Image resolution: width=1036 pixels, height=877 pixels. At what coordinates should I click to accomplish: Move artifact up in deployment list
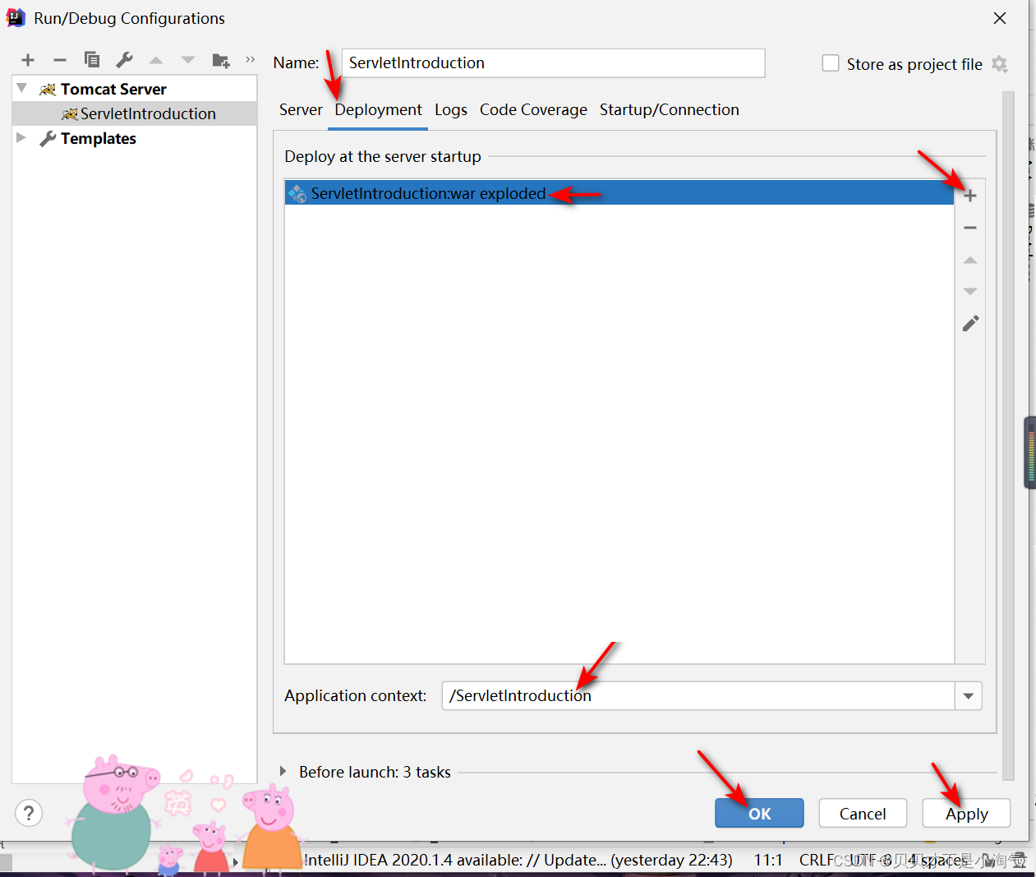[x=970, y=260]
